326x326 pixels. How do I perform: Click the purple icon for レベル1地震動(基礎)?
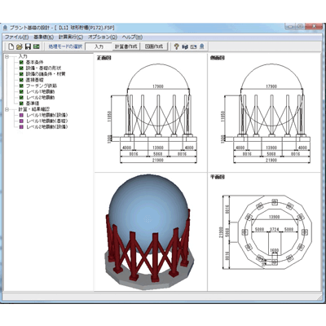[x=21, y=121]
